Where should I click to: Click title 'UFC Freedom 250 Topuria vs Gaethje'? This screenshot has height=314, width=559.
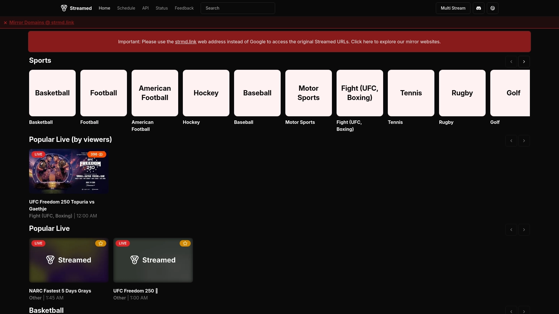point(62,205)
